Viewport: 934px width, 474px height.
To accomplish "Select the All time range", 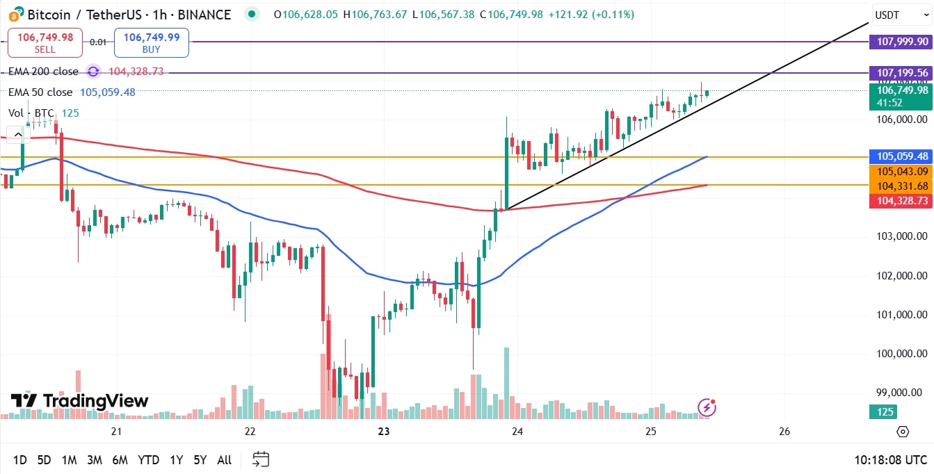I will [225, 459].
